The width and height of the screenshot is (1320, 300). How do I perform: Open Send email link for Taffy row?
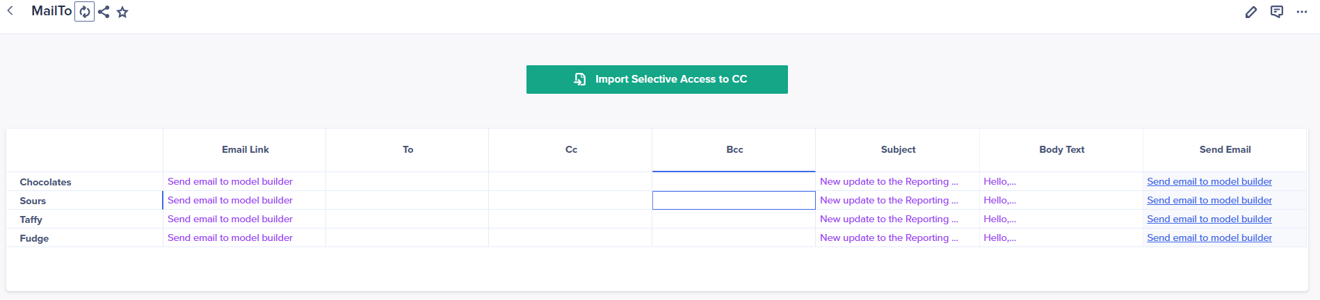click(1209, 219)
